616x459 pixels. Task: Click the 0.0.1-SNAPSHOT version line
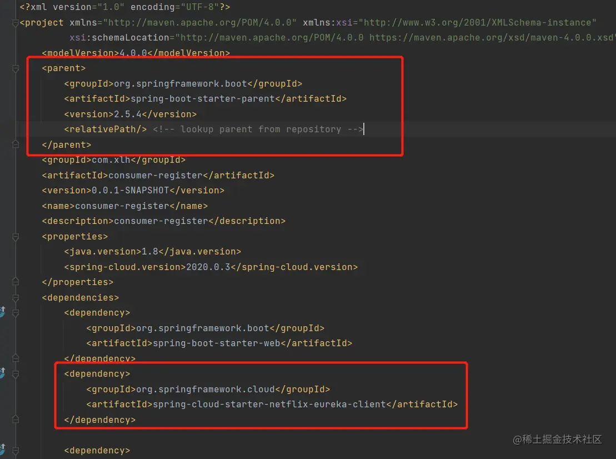[133, 191]
